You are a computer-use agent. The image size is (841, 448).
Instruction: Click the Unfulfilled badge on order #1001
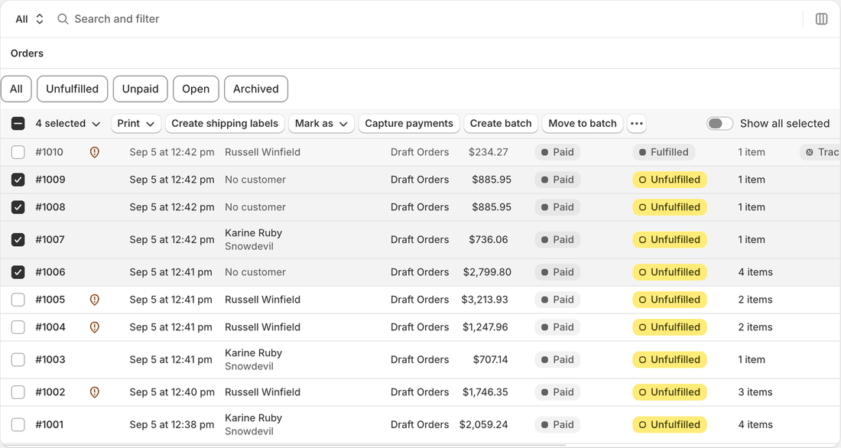point(670,425)
